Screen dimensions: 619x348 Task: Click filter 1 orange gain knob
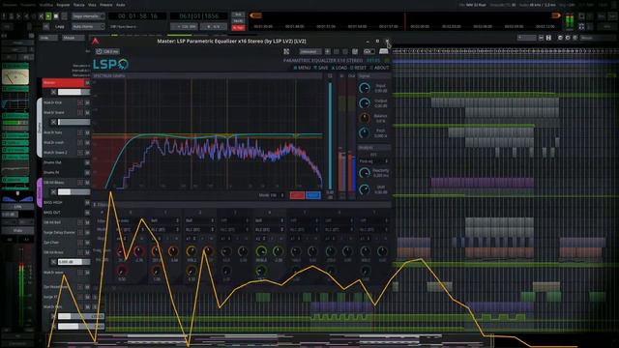173,251
